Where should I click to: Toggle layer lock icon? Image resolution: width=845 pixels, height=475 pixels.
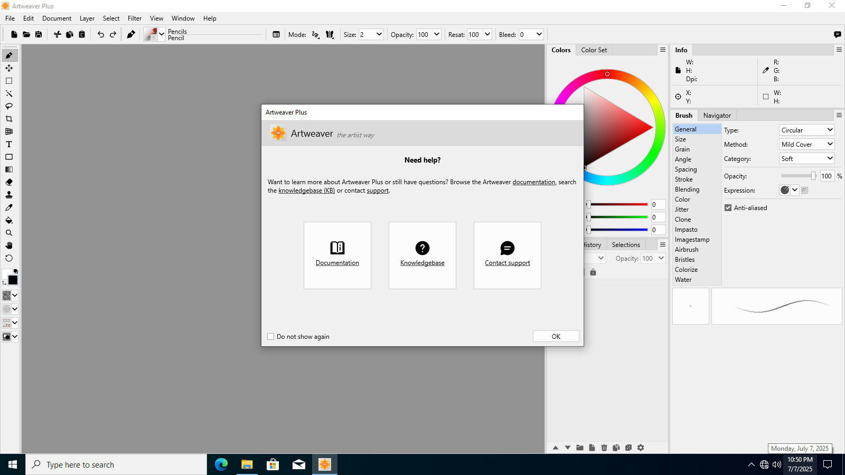593,272
